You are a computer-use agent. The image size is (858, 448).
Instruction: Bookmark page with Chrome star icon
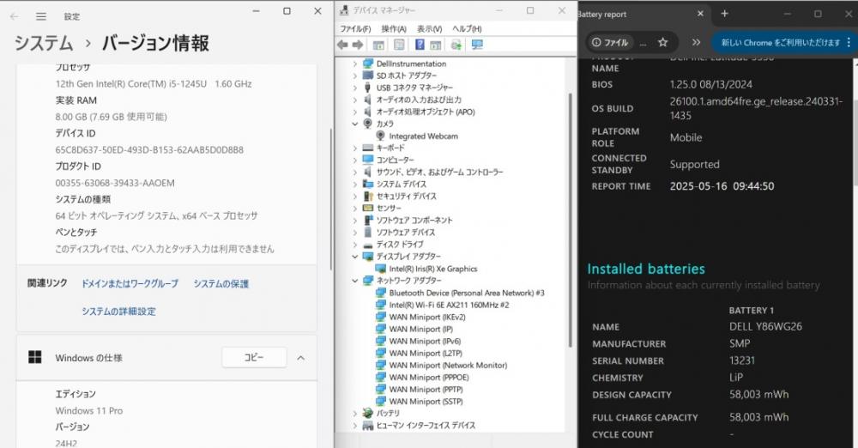click(662, 42)
